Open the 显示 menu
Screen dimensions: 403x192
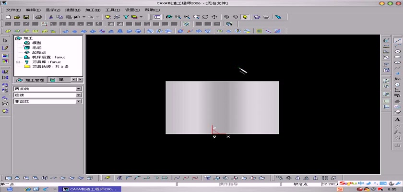click(53, 10)
